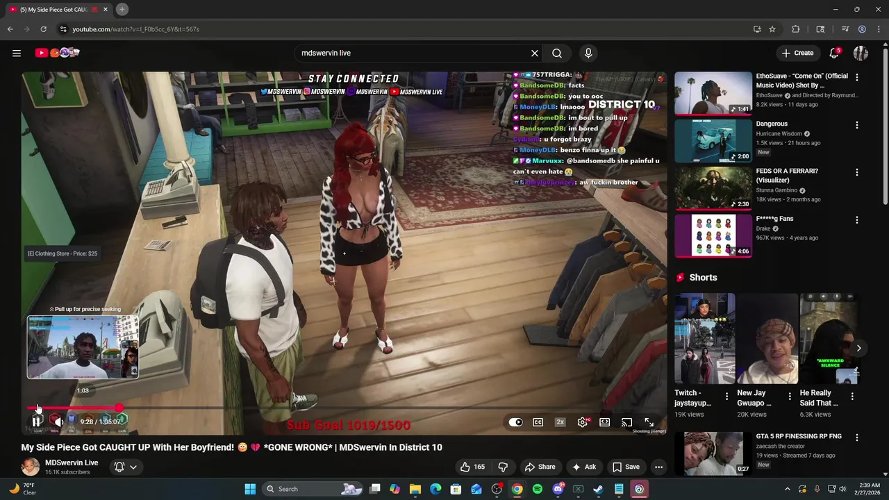This screenshot has width=889, height=500.
Task: Bookmark this tab star icon
Action: (x=772, y=29)
